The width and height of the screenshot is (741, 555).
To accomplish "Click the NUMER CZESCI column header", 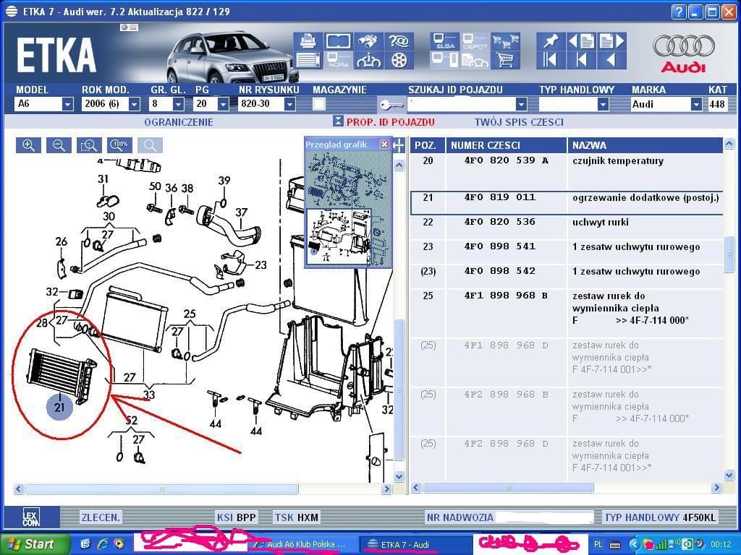I will (506, 145).
